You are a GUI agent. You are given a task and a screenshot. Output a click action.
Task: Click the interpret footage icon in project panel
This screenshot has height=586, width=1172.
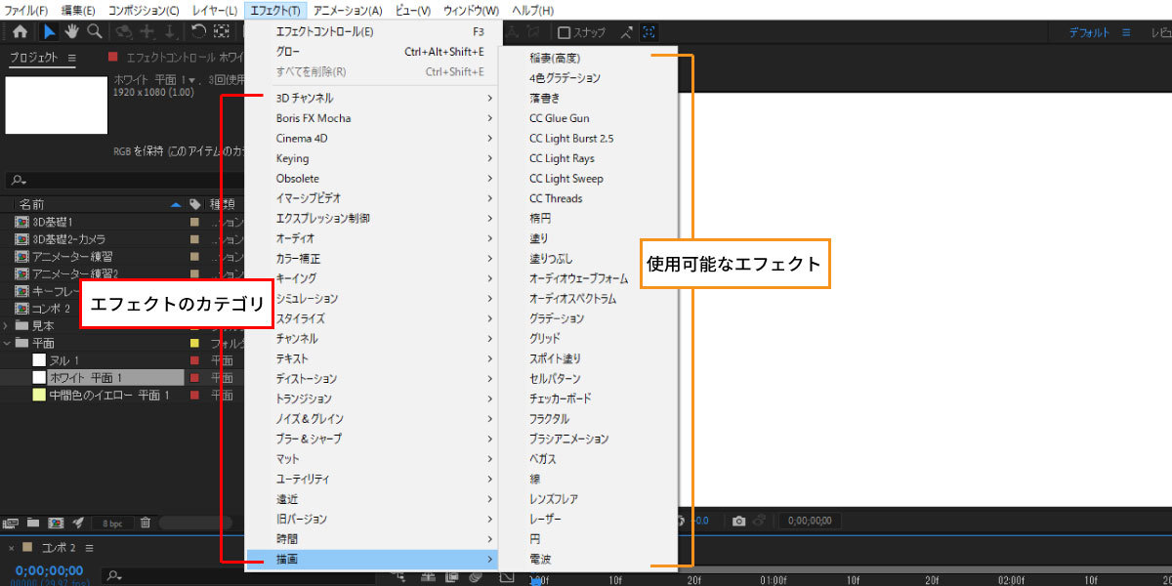pyautogui.click(x=12, y=523)
